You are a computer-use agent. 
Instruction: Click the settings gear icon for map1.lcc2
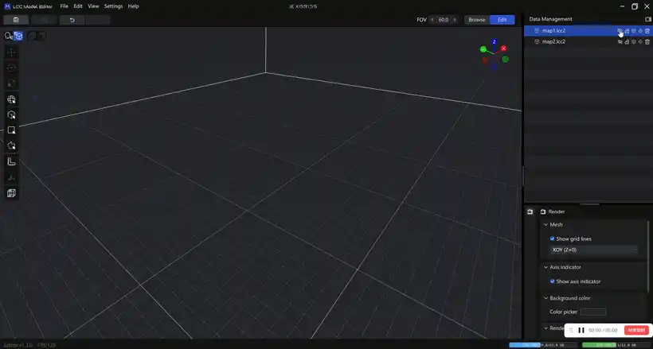(634, 31)
